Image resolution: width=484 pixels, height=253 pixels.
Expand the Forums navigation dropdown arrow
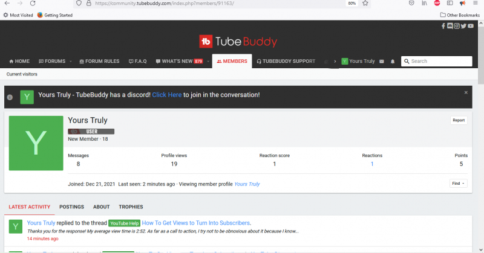pyautogui.click(x=70, y=62)
